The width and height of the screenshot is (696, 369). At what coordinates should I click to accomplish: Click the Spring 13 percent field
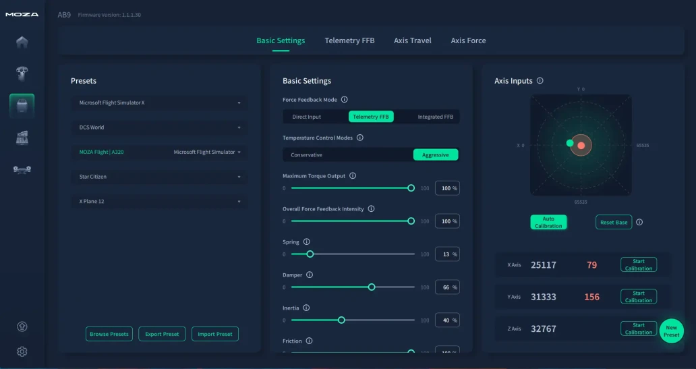pyautogui.click(x=447, y=254)
